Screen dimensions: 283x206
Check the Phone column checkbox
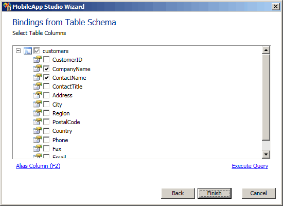pyautogui.click(x=46, y=140)
